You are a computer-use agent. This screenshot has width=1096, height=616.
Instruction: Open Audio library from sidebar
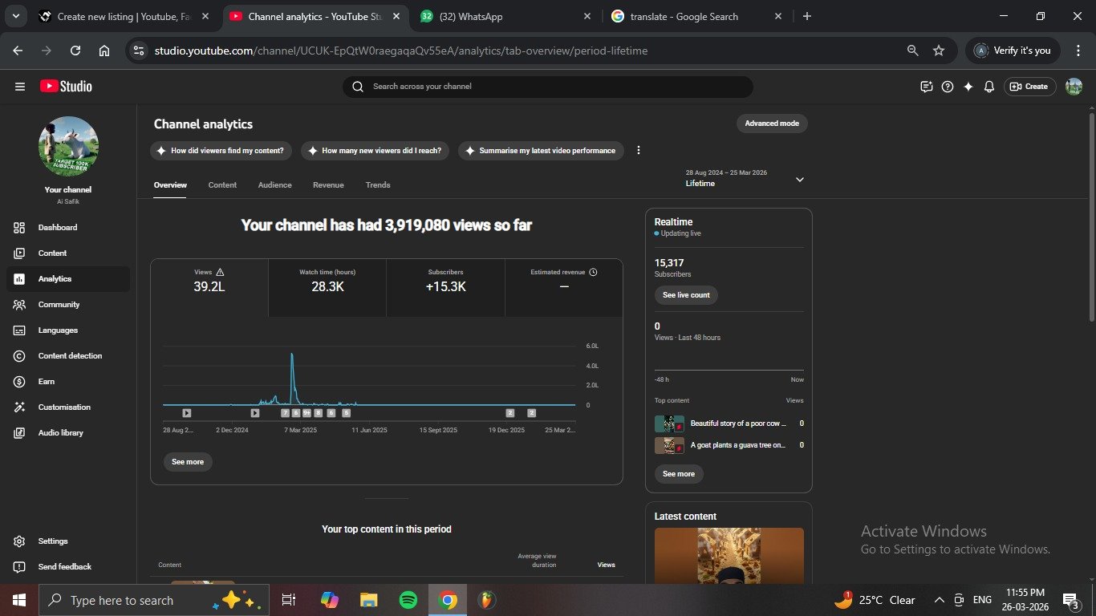point(60,433)
